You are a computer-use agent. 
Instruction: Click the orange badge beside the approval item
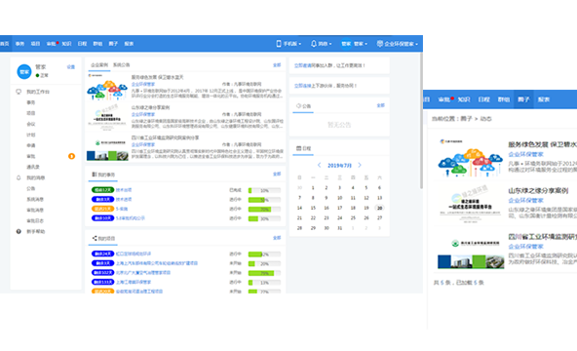coord(71,156)
